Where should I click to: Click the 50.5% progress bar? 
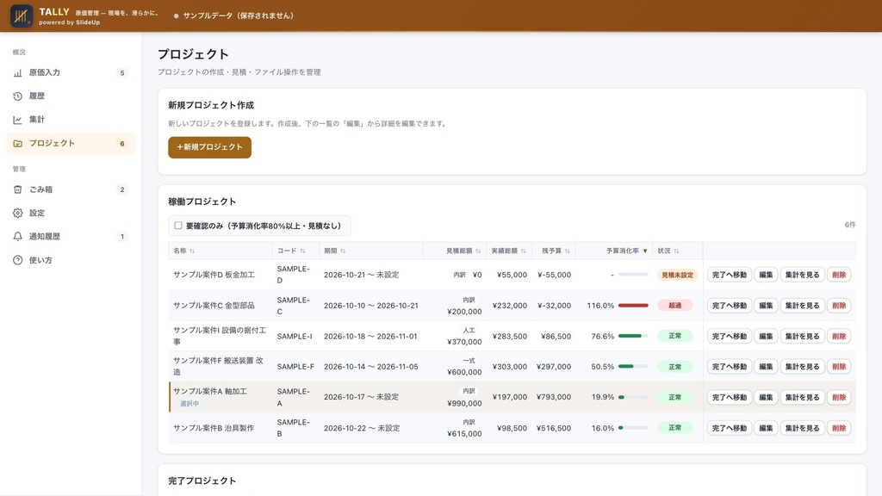633,367
